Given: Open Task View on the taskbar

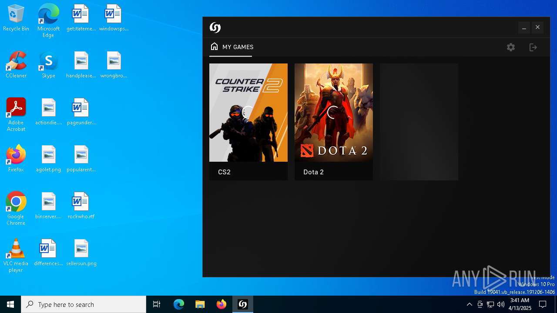Looking at the screenshot, I should click(x=157, y=304).
